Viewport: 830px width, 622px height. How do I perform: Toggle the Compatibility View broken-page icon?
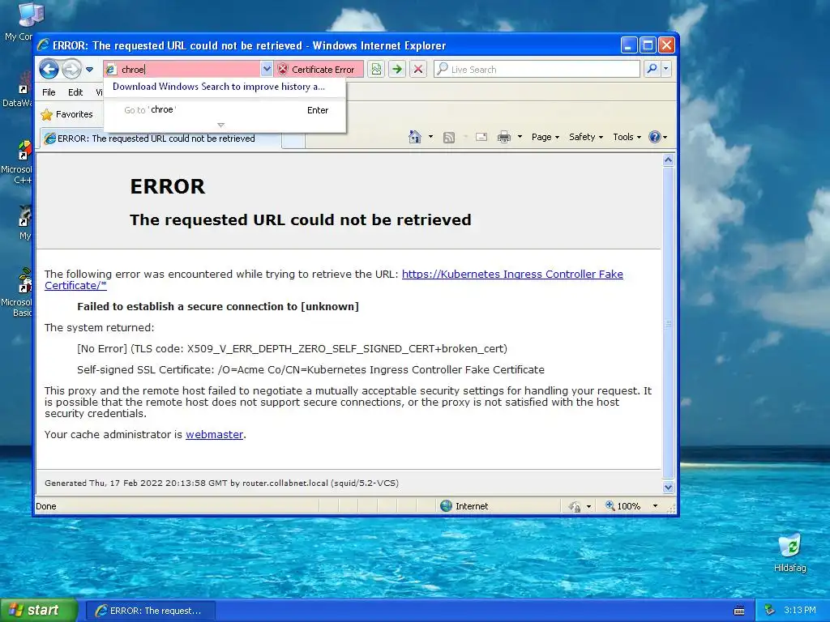[376, 70]
